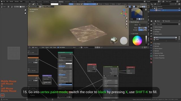Screen dimensions: 181x101
Task: Toggle fake user shield on Draw brush
Action: pos(139,19)
